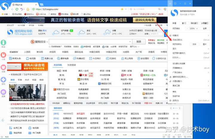
Task: Click the green refresh page icon
Action: 17,9
